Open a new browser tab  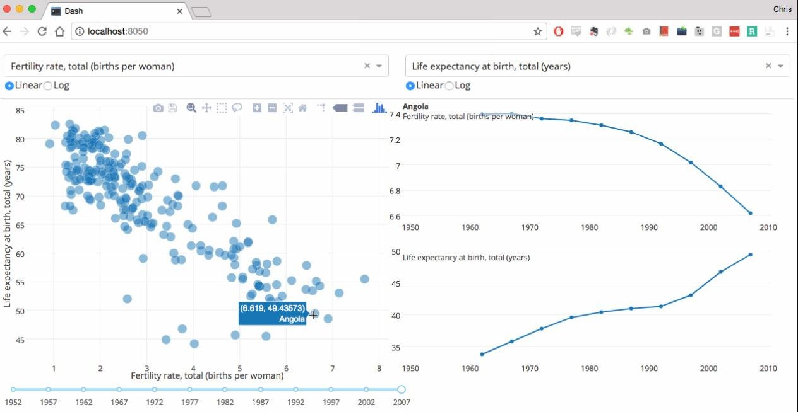pos(201,12)
